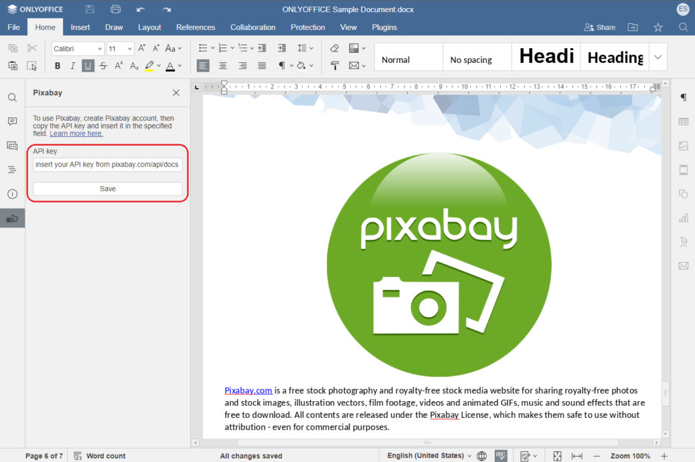The height and width of the screenshot is (462, 695).
Task: Open the Collaboration menu tab
Action: tap(252, 27)
